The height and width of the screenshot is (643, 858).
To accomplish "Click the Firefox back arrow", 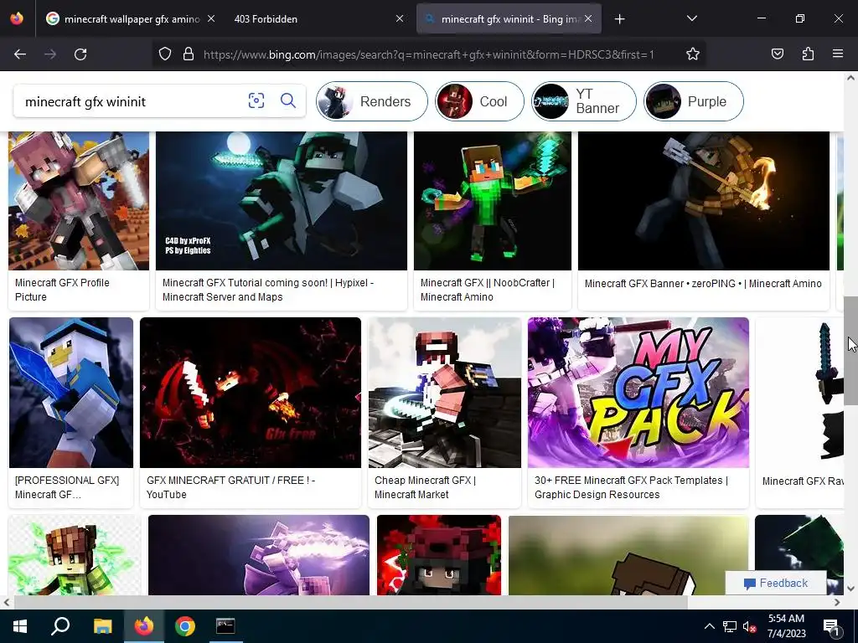I will pos(20,54).
